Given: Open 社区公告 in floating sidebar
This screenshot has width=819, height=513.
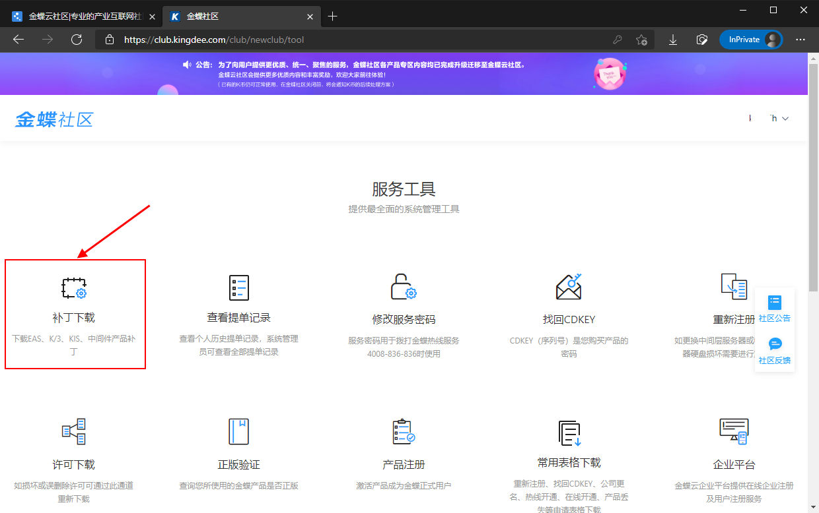Looking at the screenshot, I should 775,309.
